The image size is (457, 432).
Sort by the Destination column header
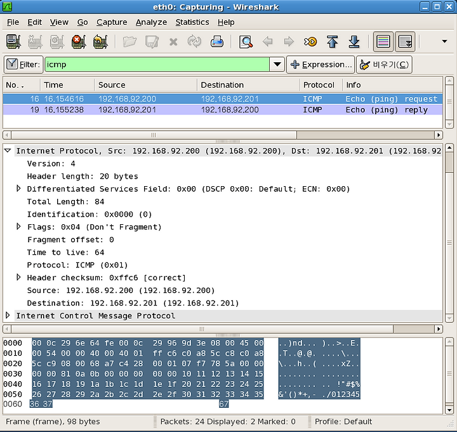248,85
